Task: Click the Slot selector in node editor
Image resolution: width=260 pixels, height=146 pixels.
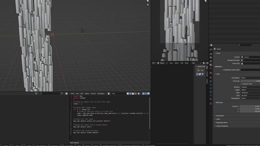Action: [196, 63]
